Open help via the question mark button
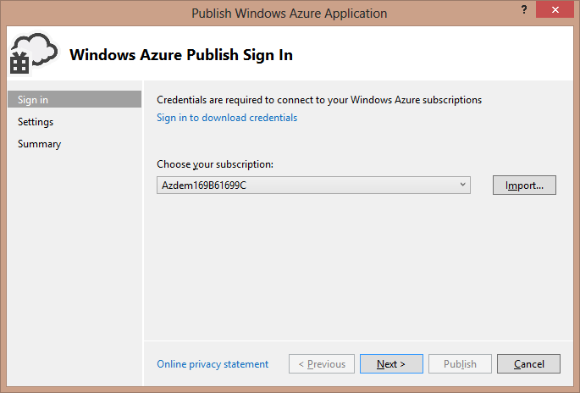Image resolution: width=580 pixels, height=393 pixels. 524,9
